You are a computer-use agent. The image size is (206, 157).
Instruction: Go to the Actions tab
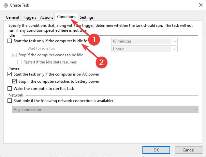[x=47, y=17]
